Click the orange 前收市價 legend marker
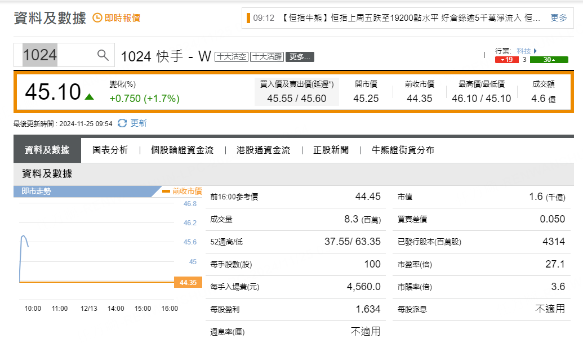583x343 pixels. (x=166, y=191)
